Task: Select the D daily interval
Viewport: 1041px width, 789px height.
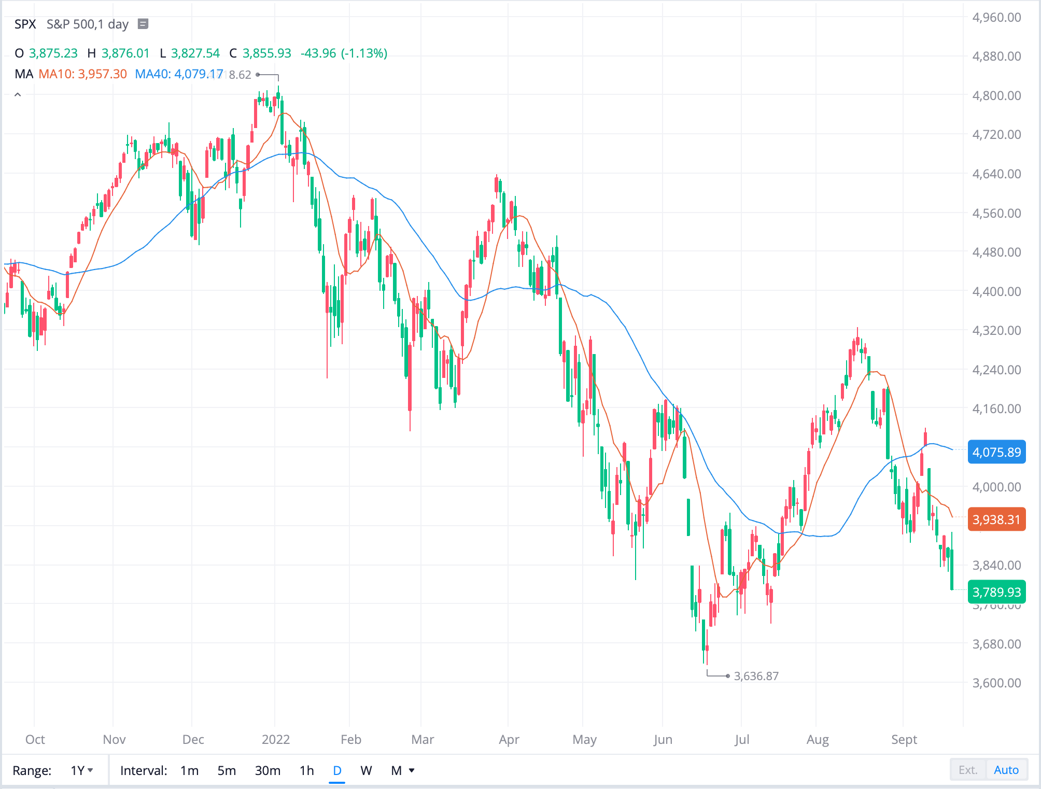Action: tap(337, 770)
